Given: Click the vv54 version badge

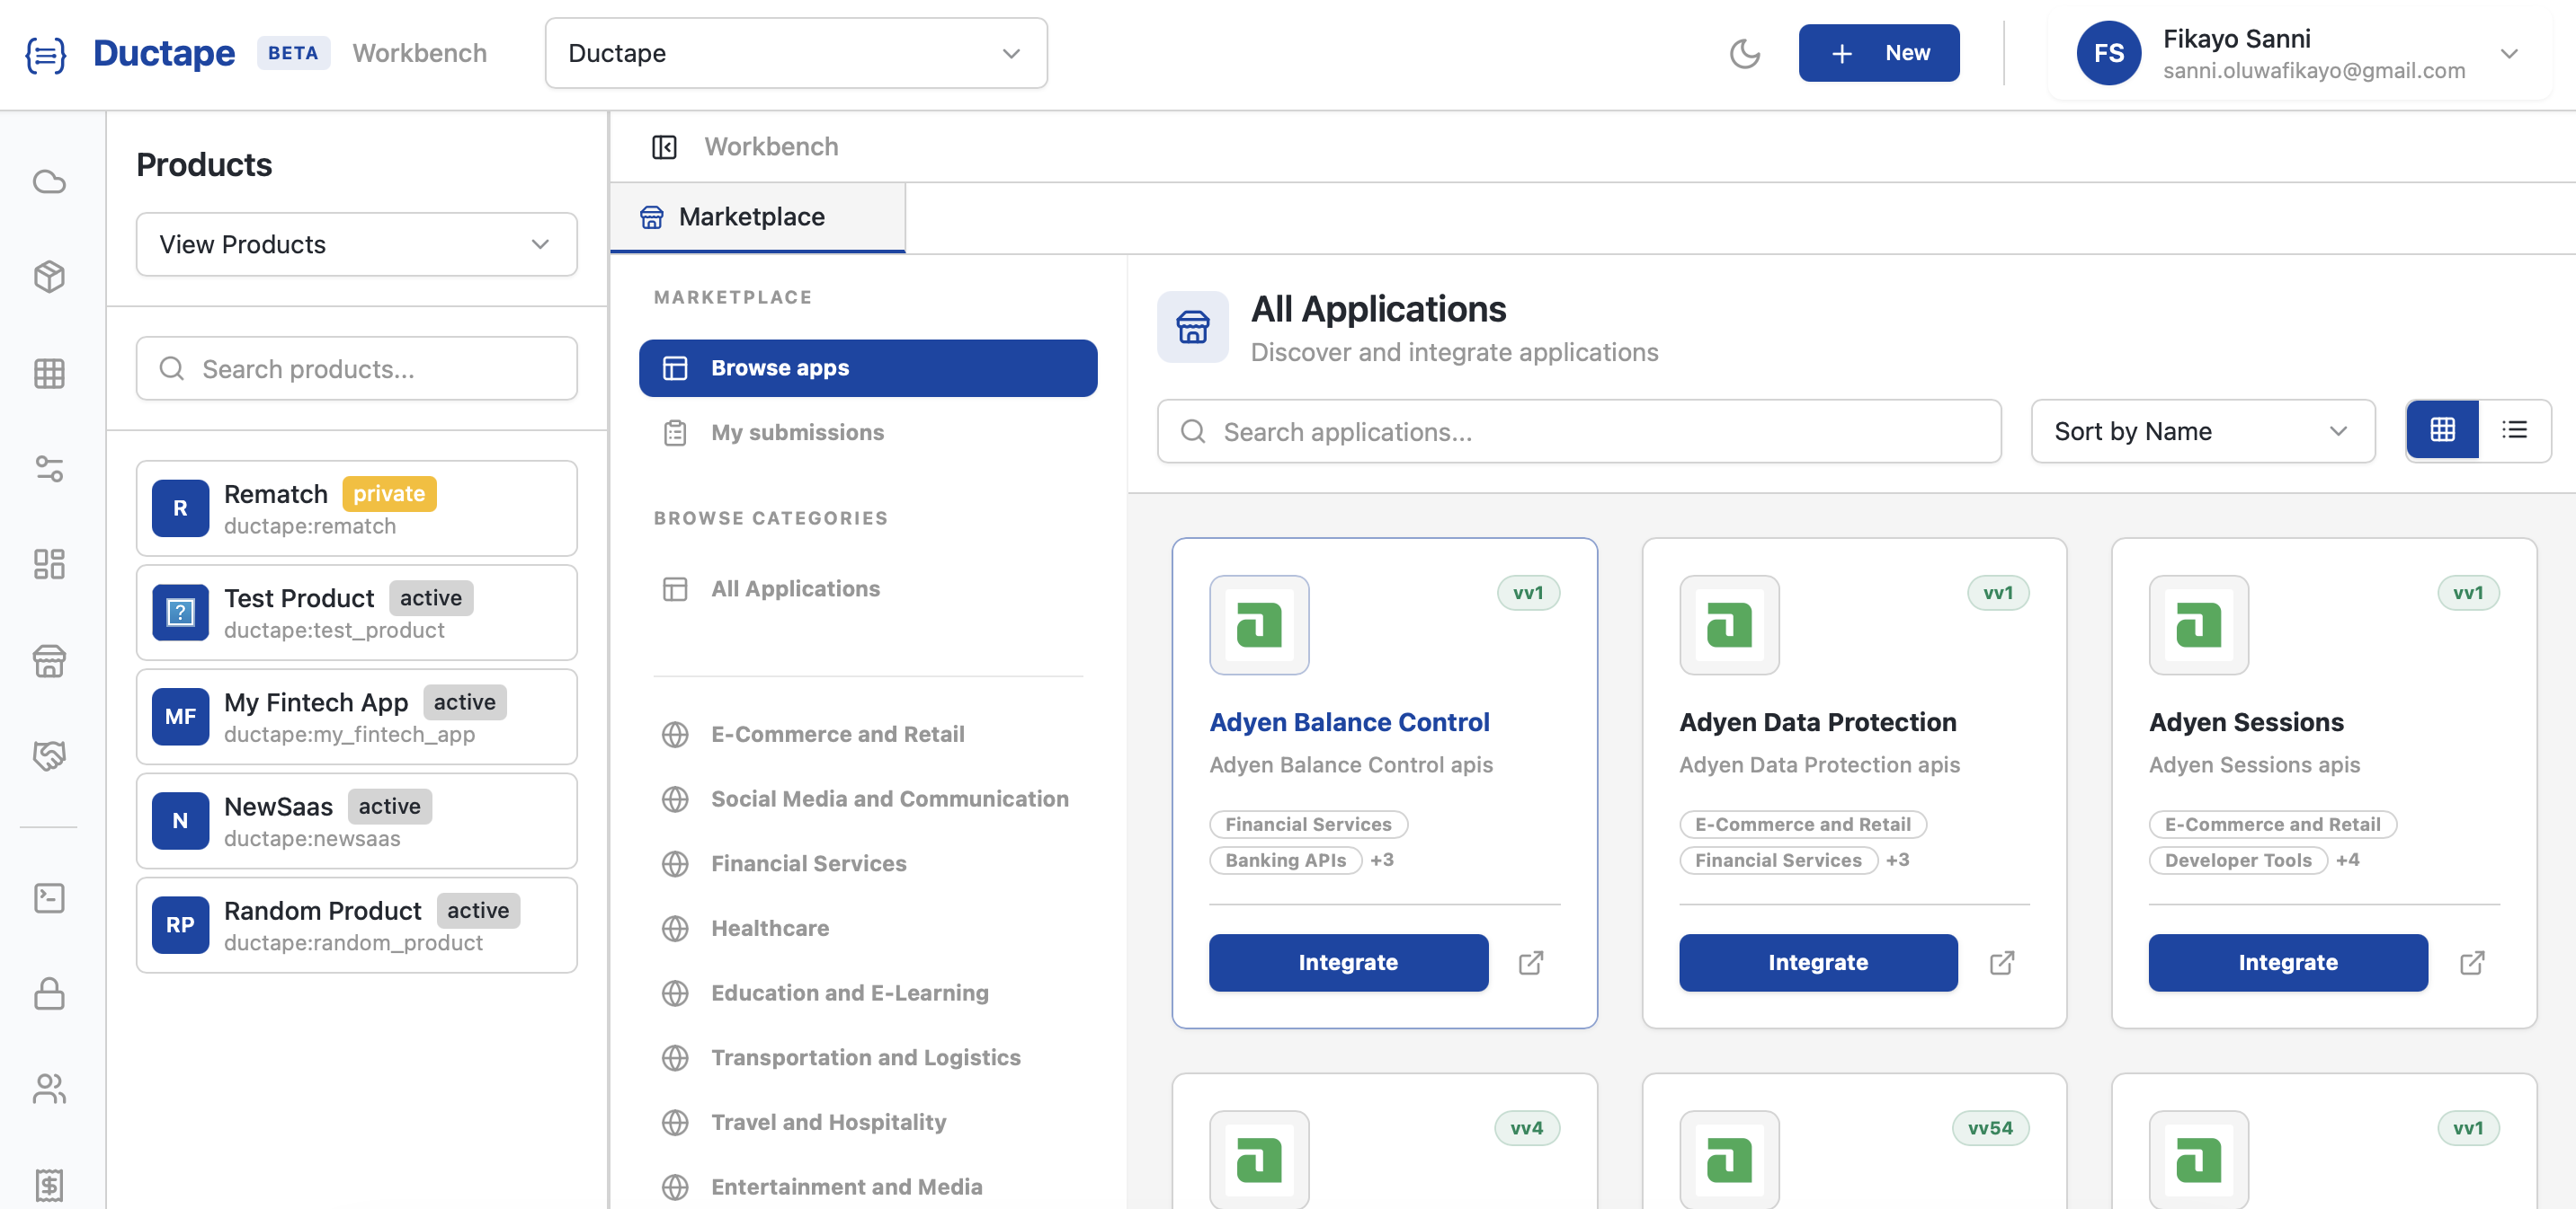Looking at the screenshot, I should [x=1989, y=1128].
